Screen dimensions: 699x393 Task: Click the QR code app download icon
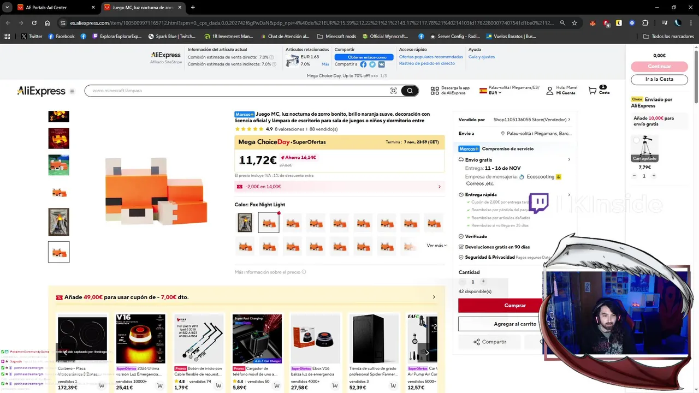[x=435, y=91]
